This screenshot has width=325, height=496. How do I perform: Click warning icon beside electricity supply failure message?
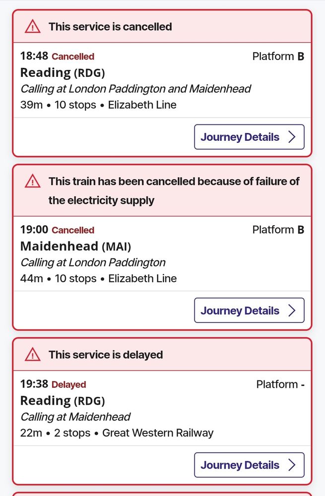point(33,181)
